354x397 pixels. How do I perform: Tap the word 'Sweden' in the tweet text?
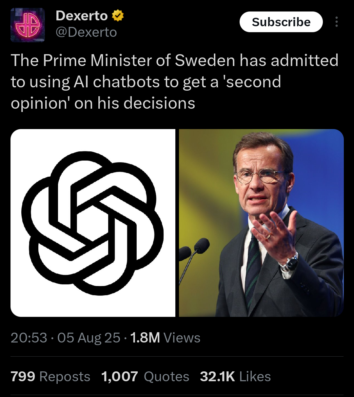tap(205, 61)
